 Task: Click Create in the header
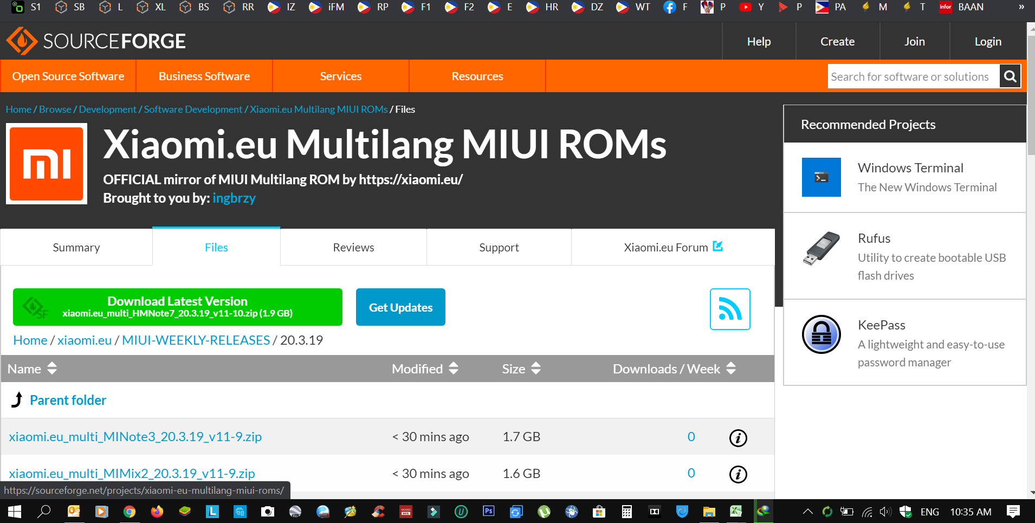(837, 41)
